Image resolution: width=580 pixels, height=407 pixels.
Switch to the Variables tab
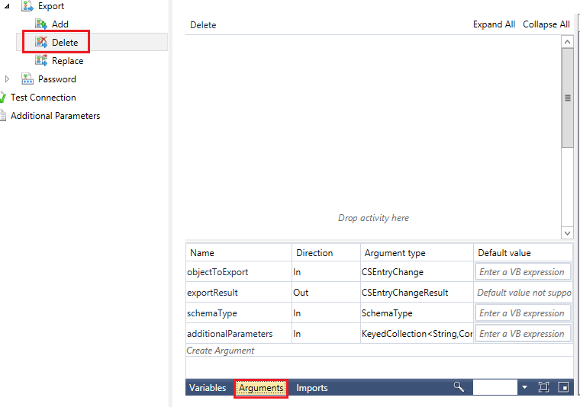(x=208, y=387)
